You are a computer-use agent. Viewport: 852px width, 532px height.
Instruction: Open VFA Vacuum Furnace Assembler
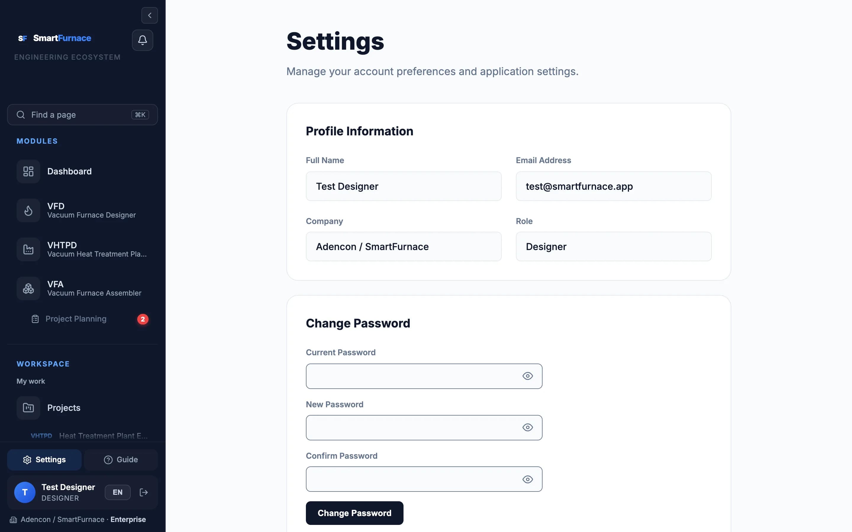[82, 288]
